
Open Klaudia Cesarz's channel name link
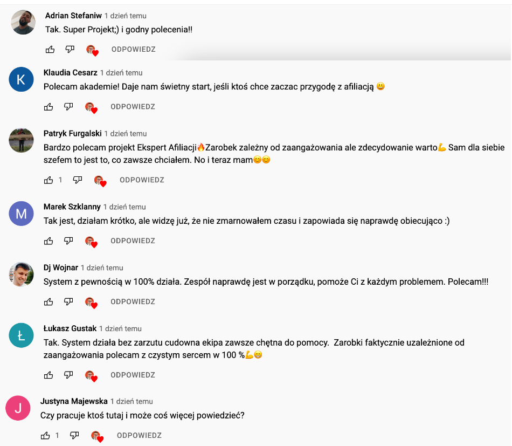(x=71, y=73)
